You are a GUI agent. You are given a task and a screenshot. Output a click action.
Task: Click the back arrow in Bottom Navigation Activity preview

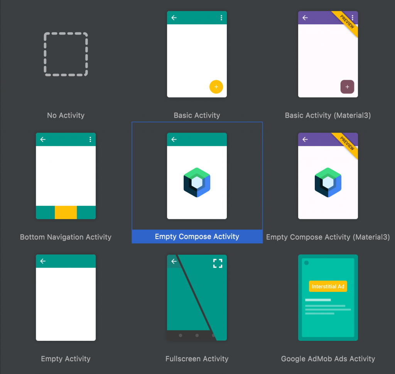43,140
